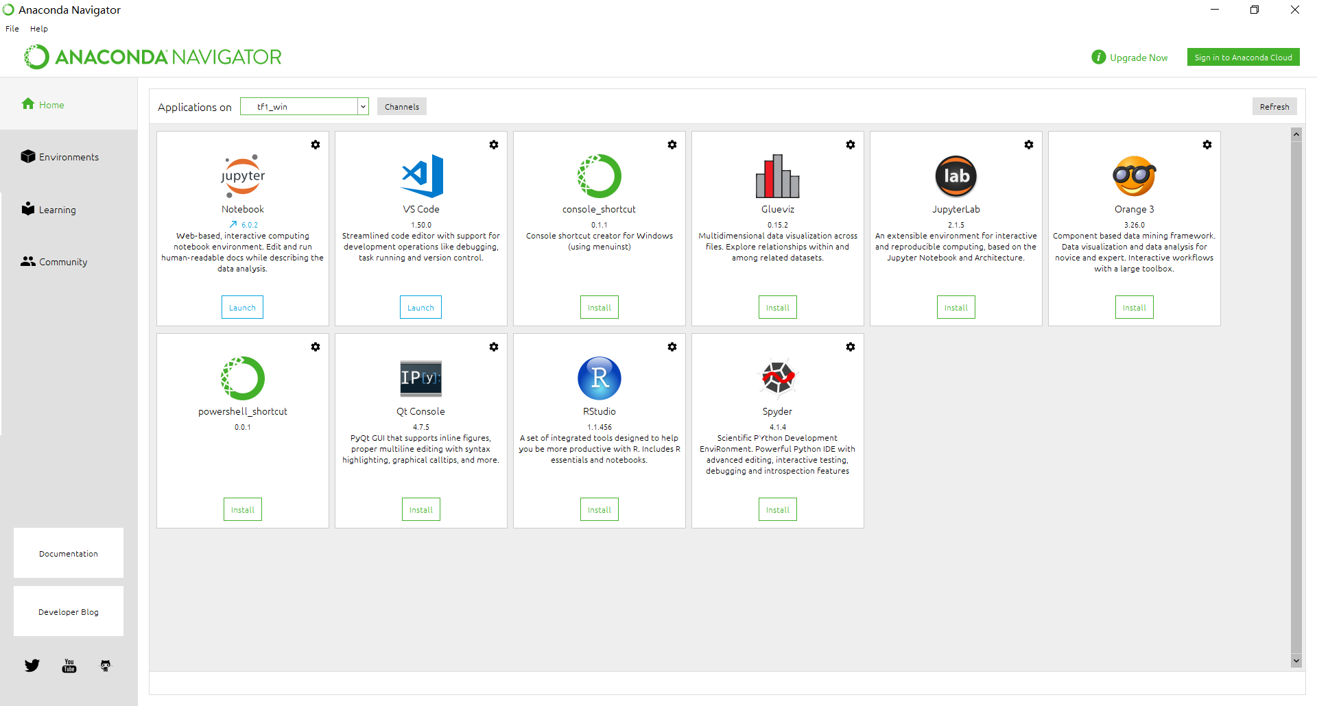The width and height of the screenshot is (1317, 706).
Task: Launch Jupyter Notebook
Action: click(242, 308)
